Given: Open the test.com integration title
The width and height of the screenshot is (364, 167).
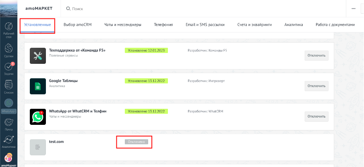Looking at the screenshot, I should coord(56,142).
